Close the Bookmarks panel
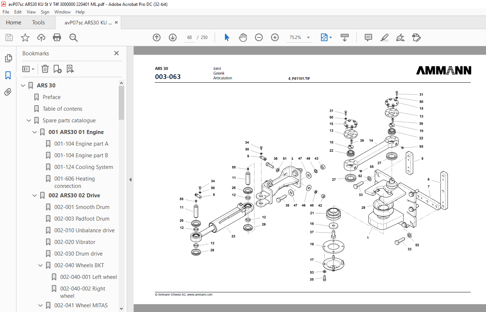 pos(116,53)
